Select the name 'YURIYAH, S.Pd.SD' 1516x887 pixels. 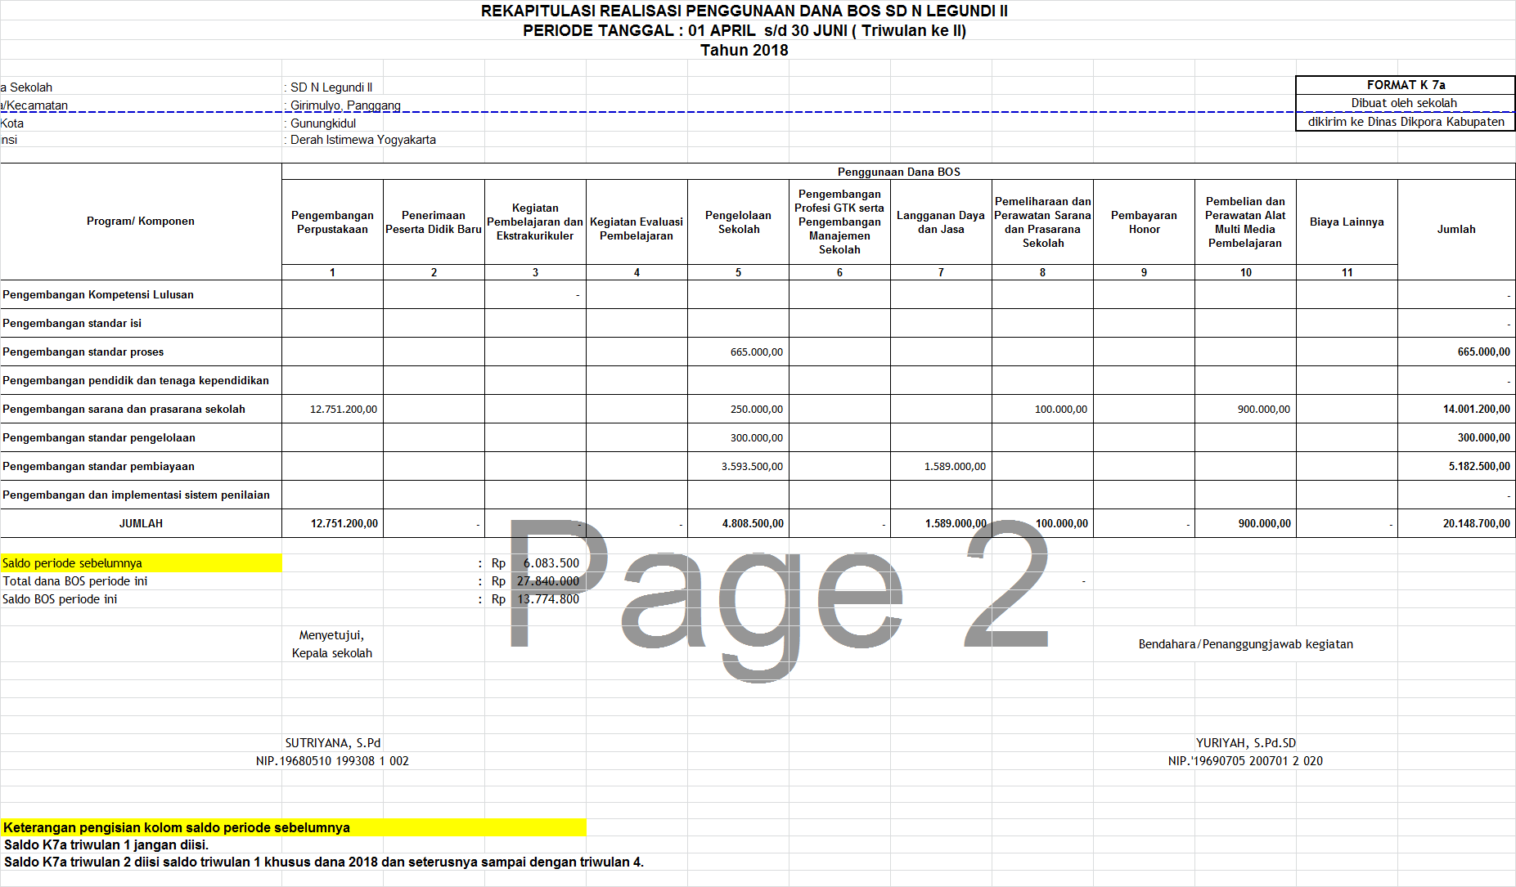(x=1245, y=743)
